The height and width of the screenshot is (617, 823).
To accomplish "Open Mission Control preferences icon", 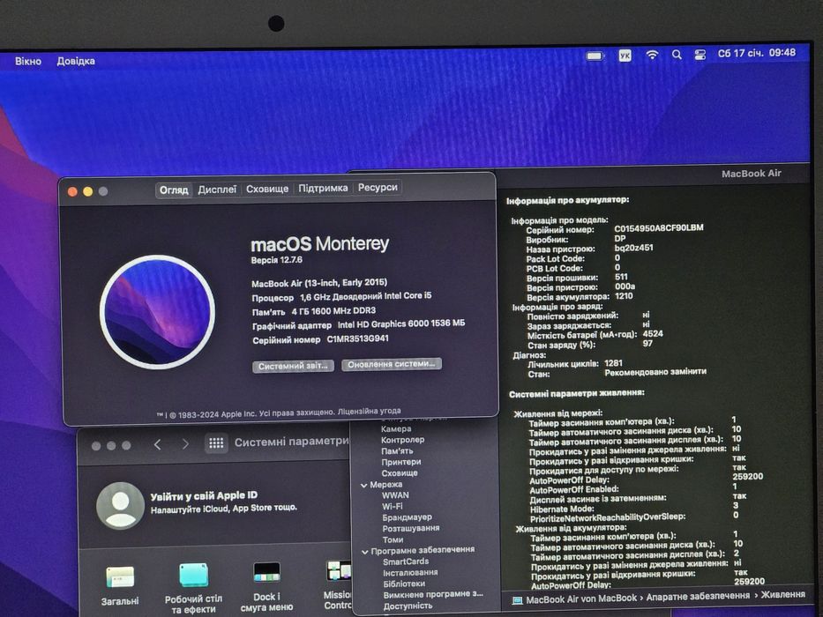I will [339, 571].
